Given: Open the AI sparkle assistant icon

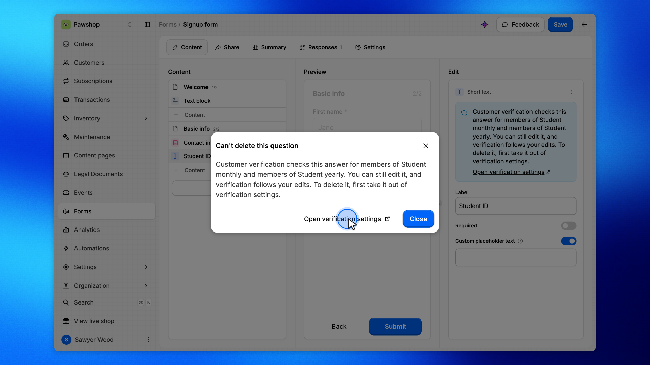Looking at the screenshot, I should coord(485,24).
